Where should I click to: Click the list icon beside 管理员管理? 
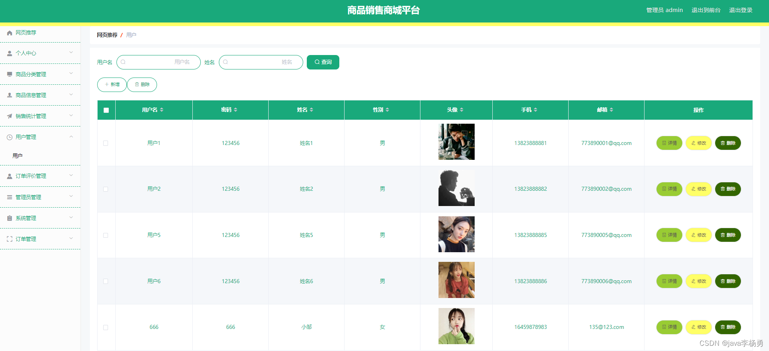[10, 197]
